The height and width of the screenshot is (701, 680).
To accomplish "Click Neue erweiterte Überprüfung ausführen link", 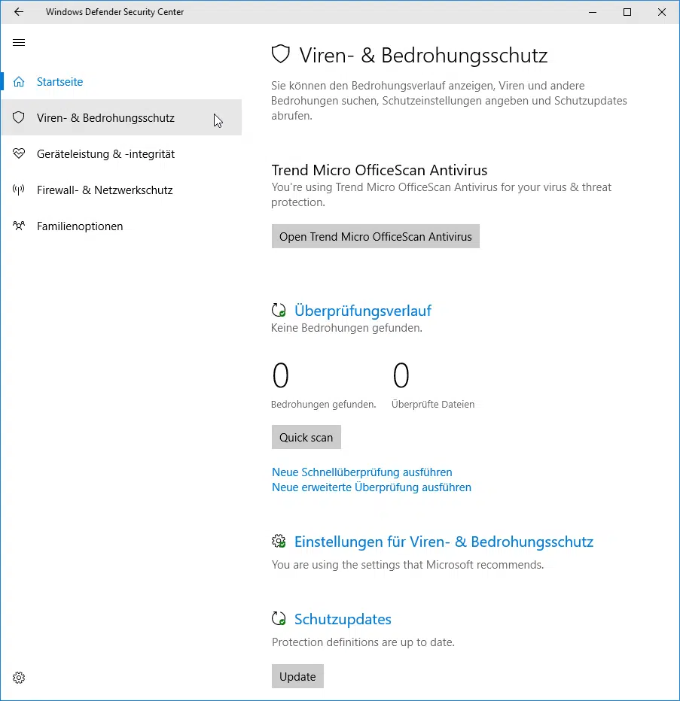I will pyautogui.click(x=371, y=487).
